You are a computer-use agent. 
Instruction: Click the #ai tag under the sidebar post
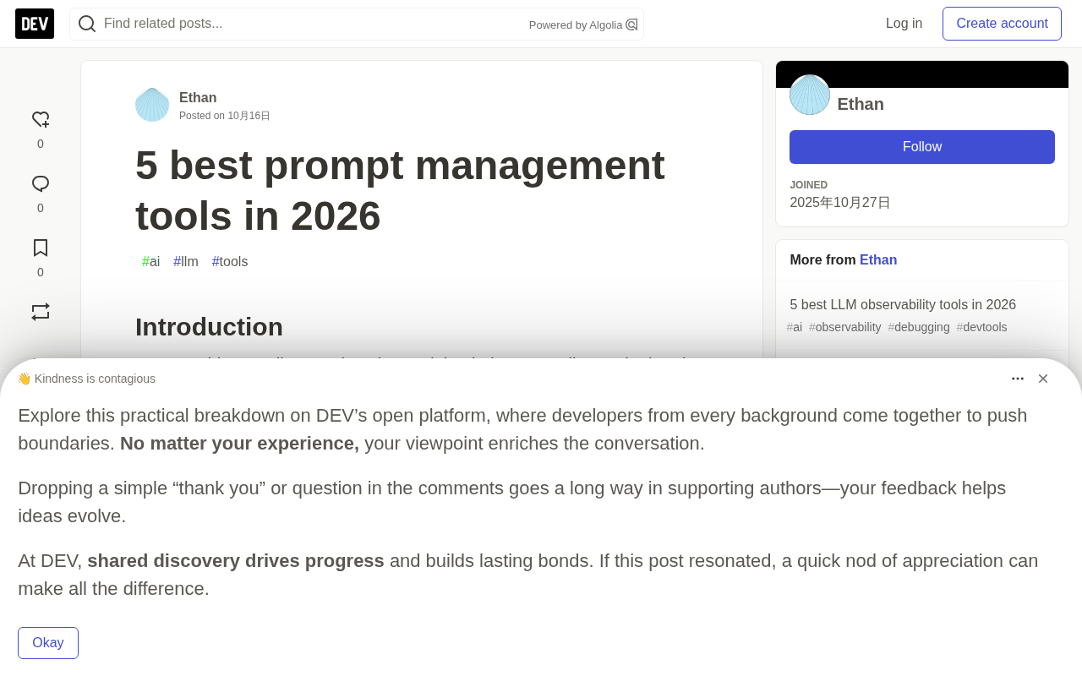(795, 327)
